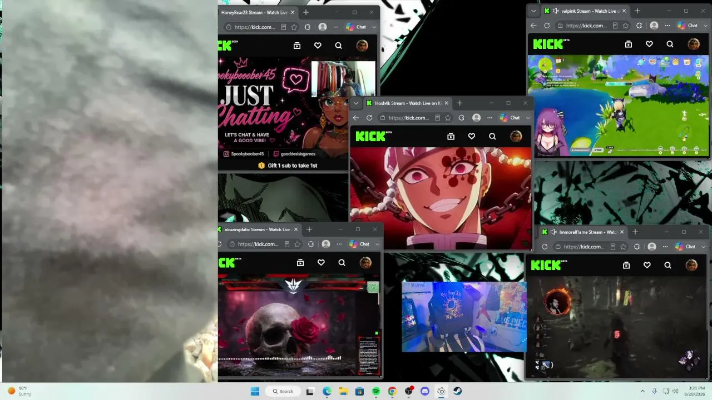The height and width of the screenshot is (400, 712).
Task: Select the Hosh4k Stream tab
Action: click(x=409, y=103)
